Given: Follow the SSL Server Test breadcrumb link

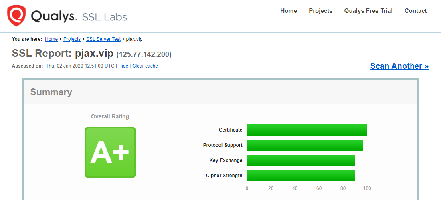Looking at the screenshot, I should (103, 39).
